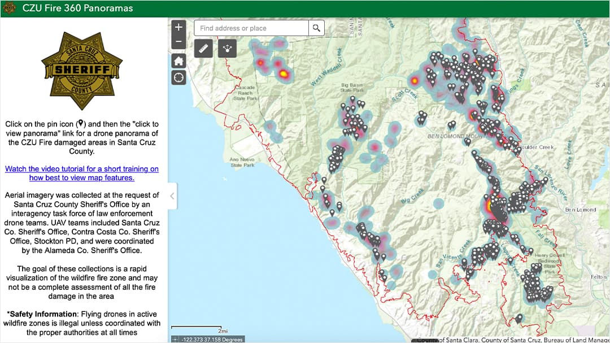Click the Love Creek label
The image size is (610, 343).
tap(569, 154)
